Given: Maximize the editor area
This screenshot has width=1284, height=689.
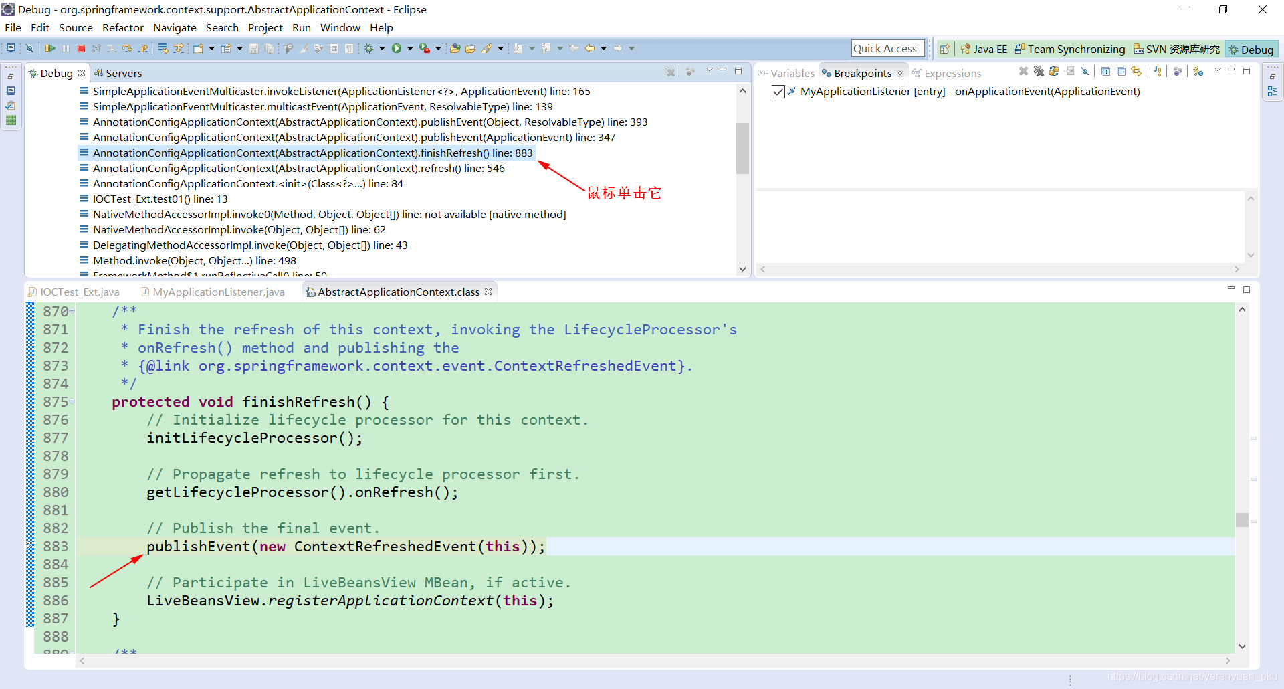Looking at the screenshot, I should tap(1247, 290).
